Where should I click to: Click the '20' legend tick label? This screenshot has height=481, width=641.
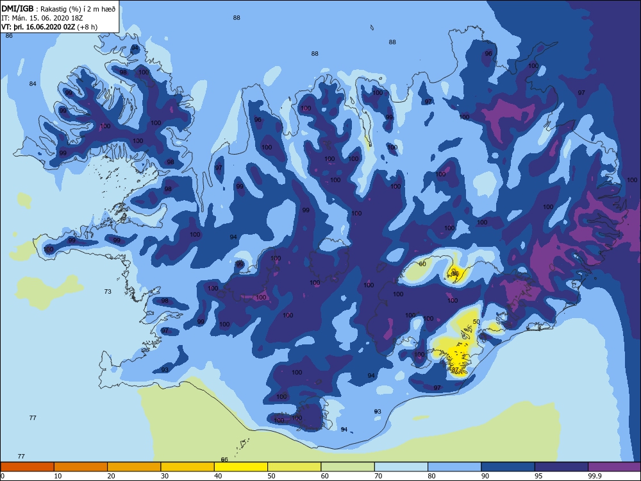click(x=111, y=476)
